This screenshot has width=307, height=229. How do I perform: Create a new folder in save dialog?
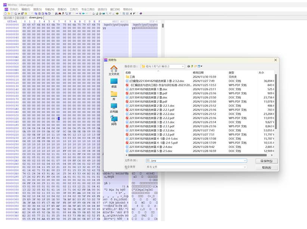click(x=195, y=66)
